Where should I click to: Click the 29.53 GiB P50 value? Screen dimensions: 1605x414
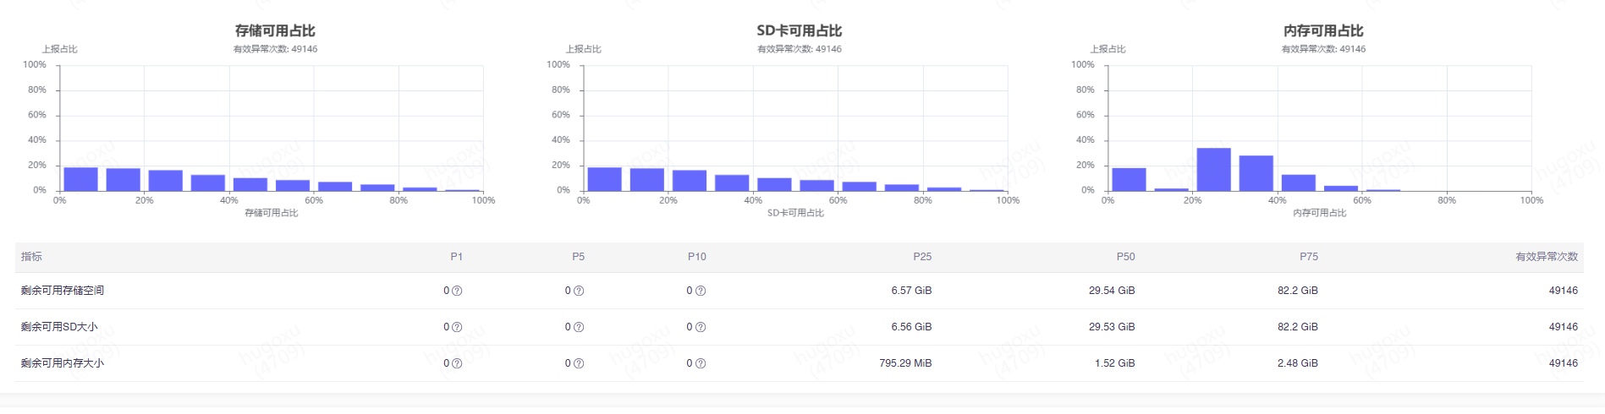tap(1112, 327)
